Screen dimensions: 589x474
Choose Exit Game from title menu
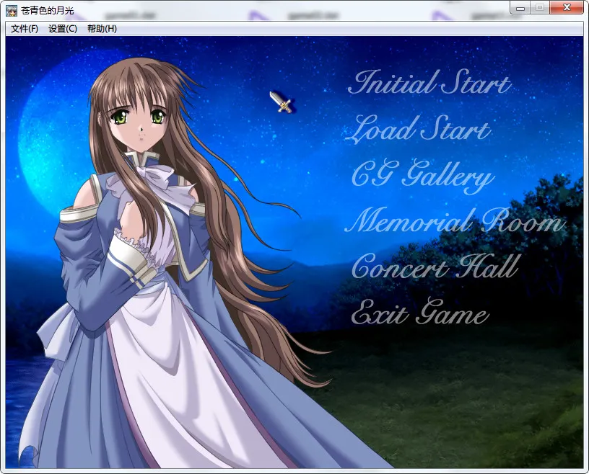pyautogui.click(x=419, y=314)
